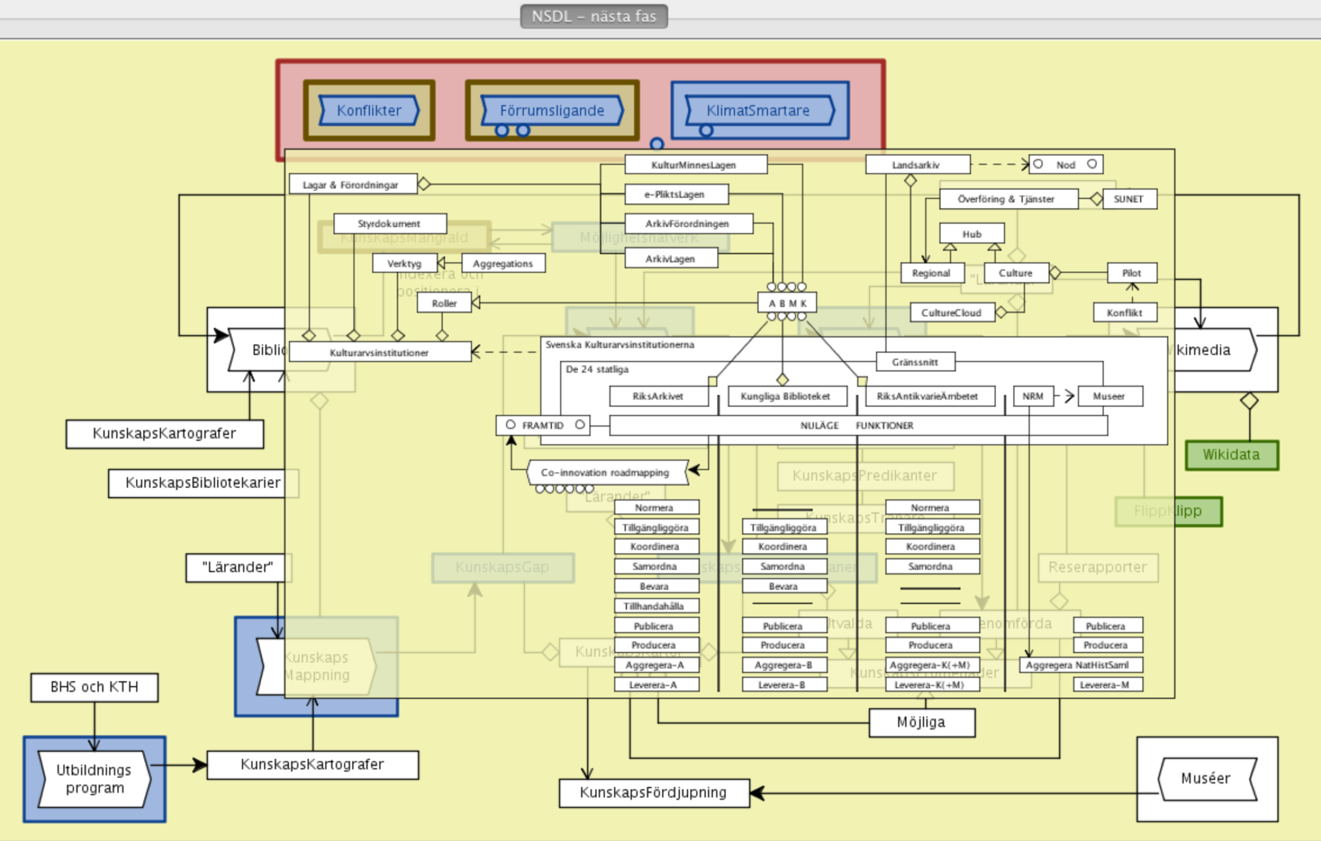Select the Möjliga box
The width and height of the screenshot is (1321, 841).
pos(921,722)
